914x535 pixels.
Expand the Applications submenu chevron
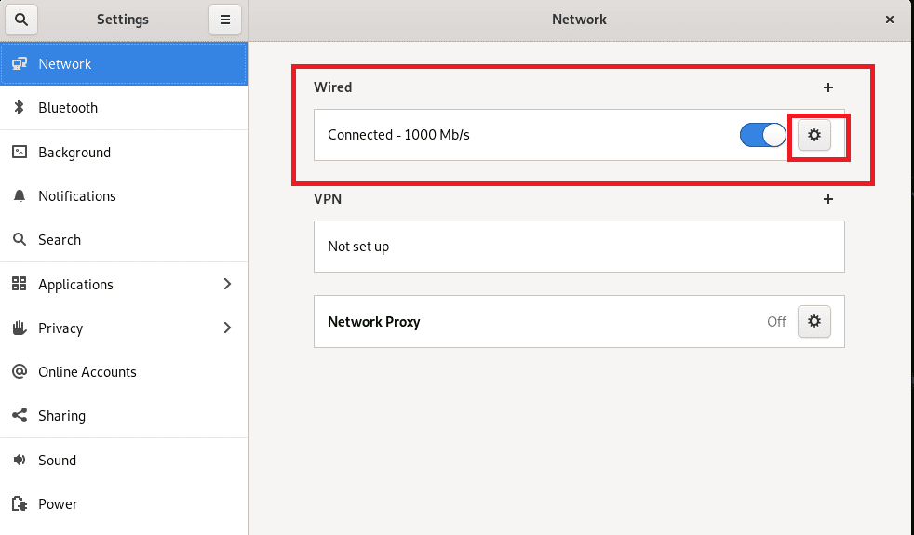[227, 284]
